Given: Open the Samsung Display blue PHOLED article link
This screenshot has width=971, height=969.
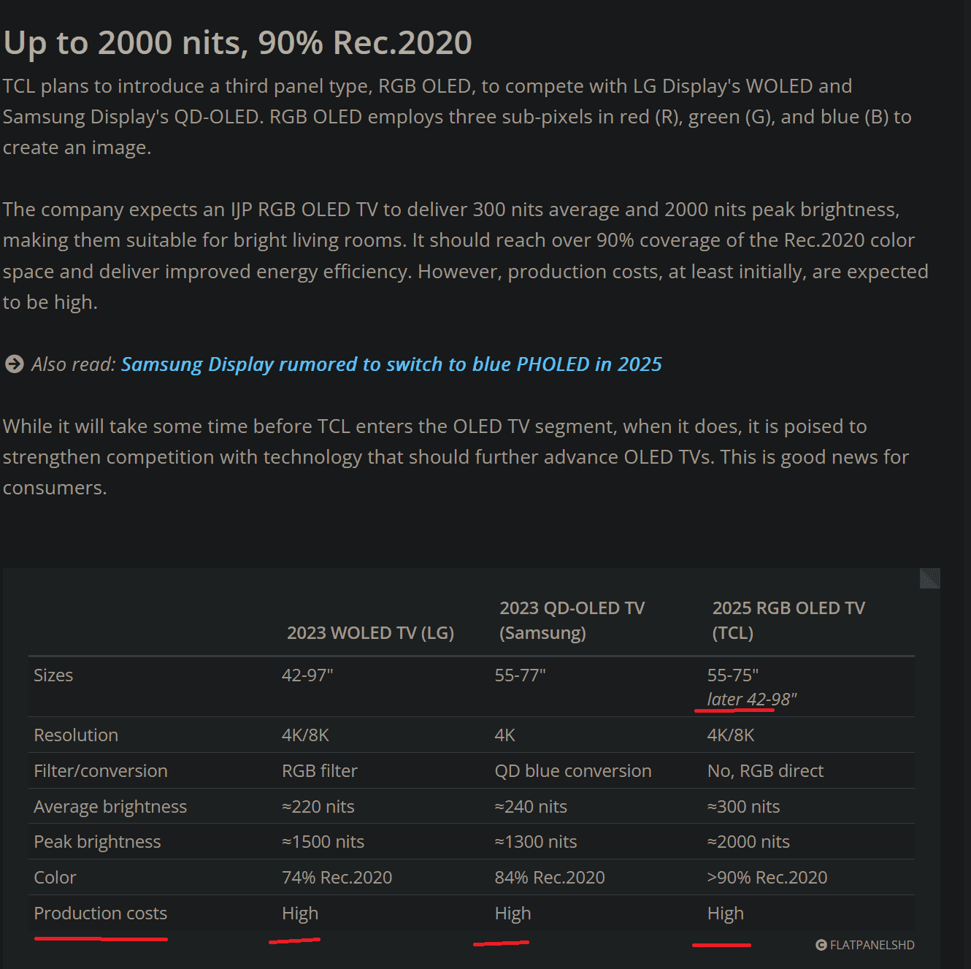Looking at the screenshot, I should click(x=391, y=364).
